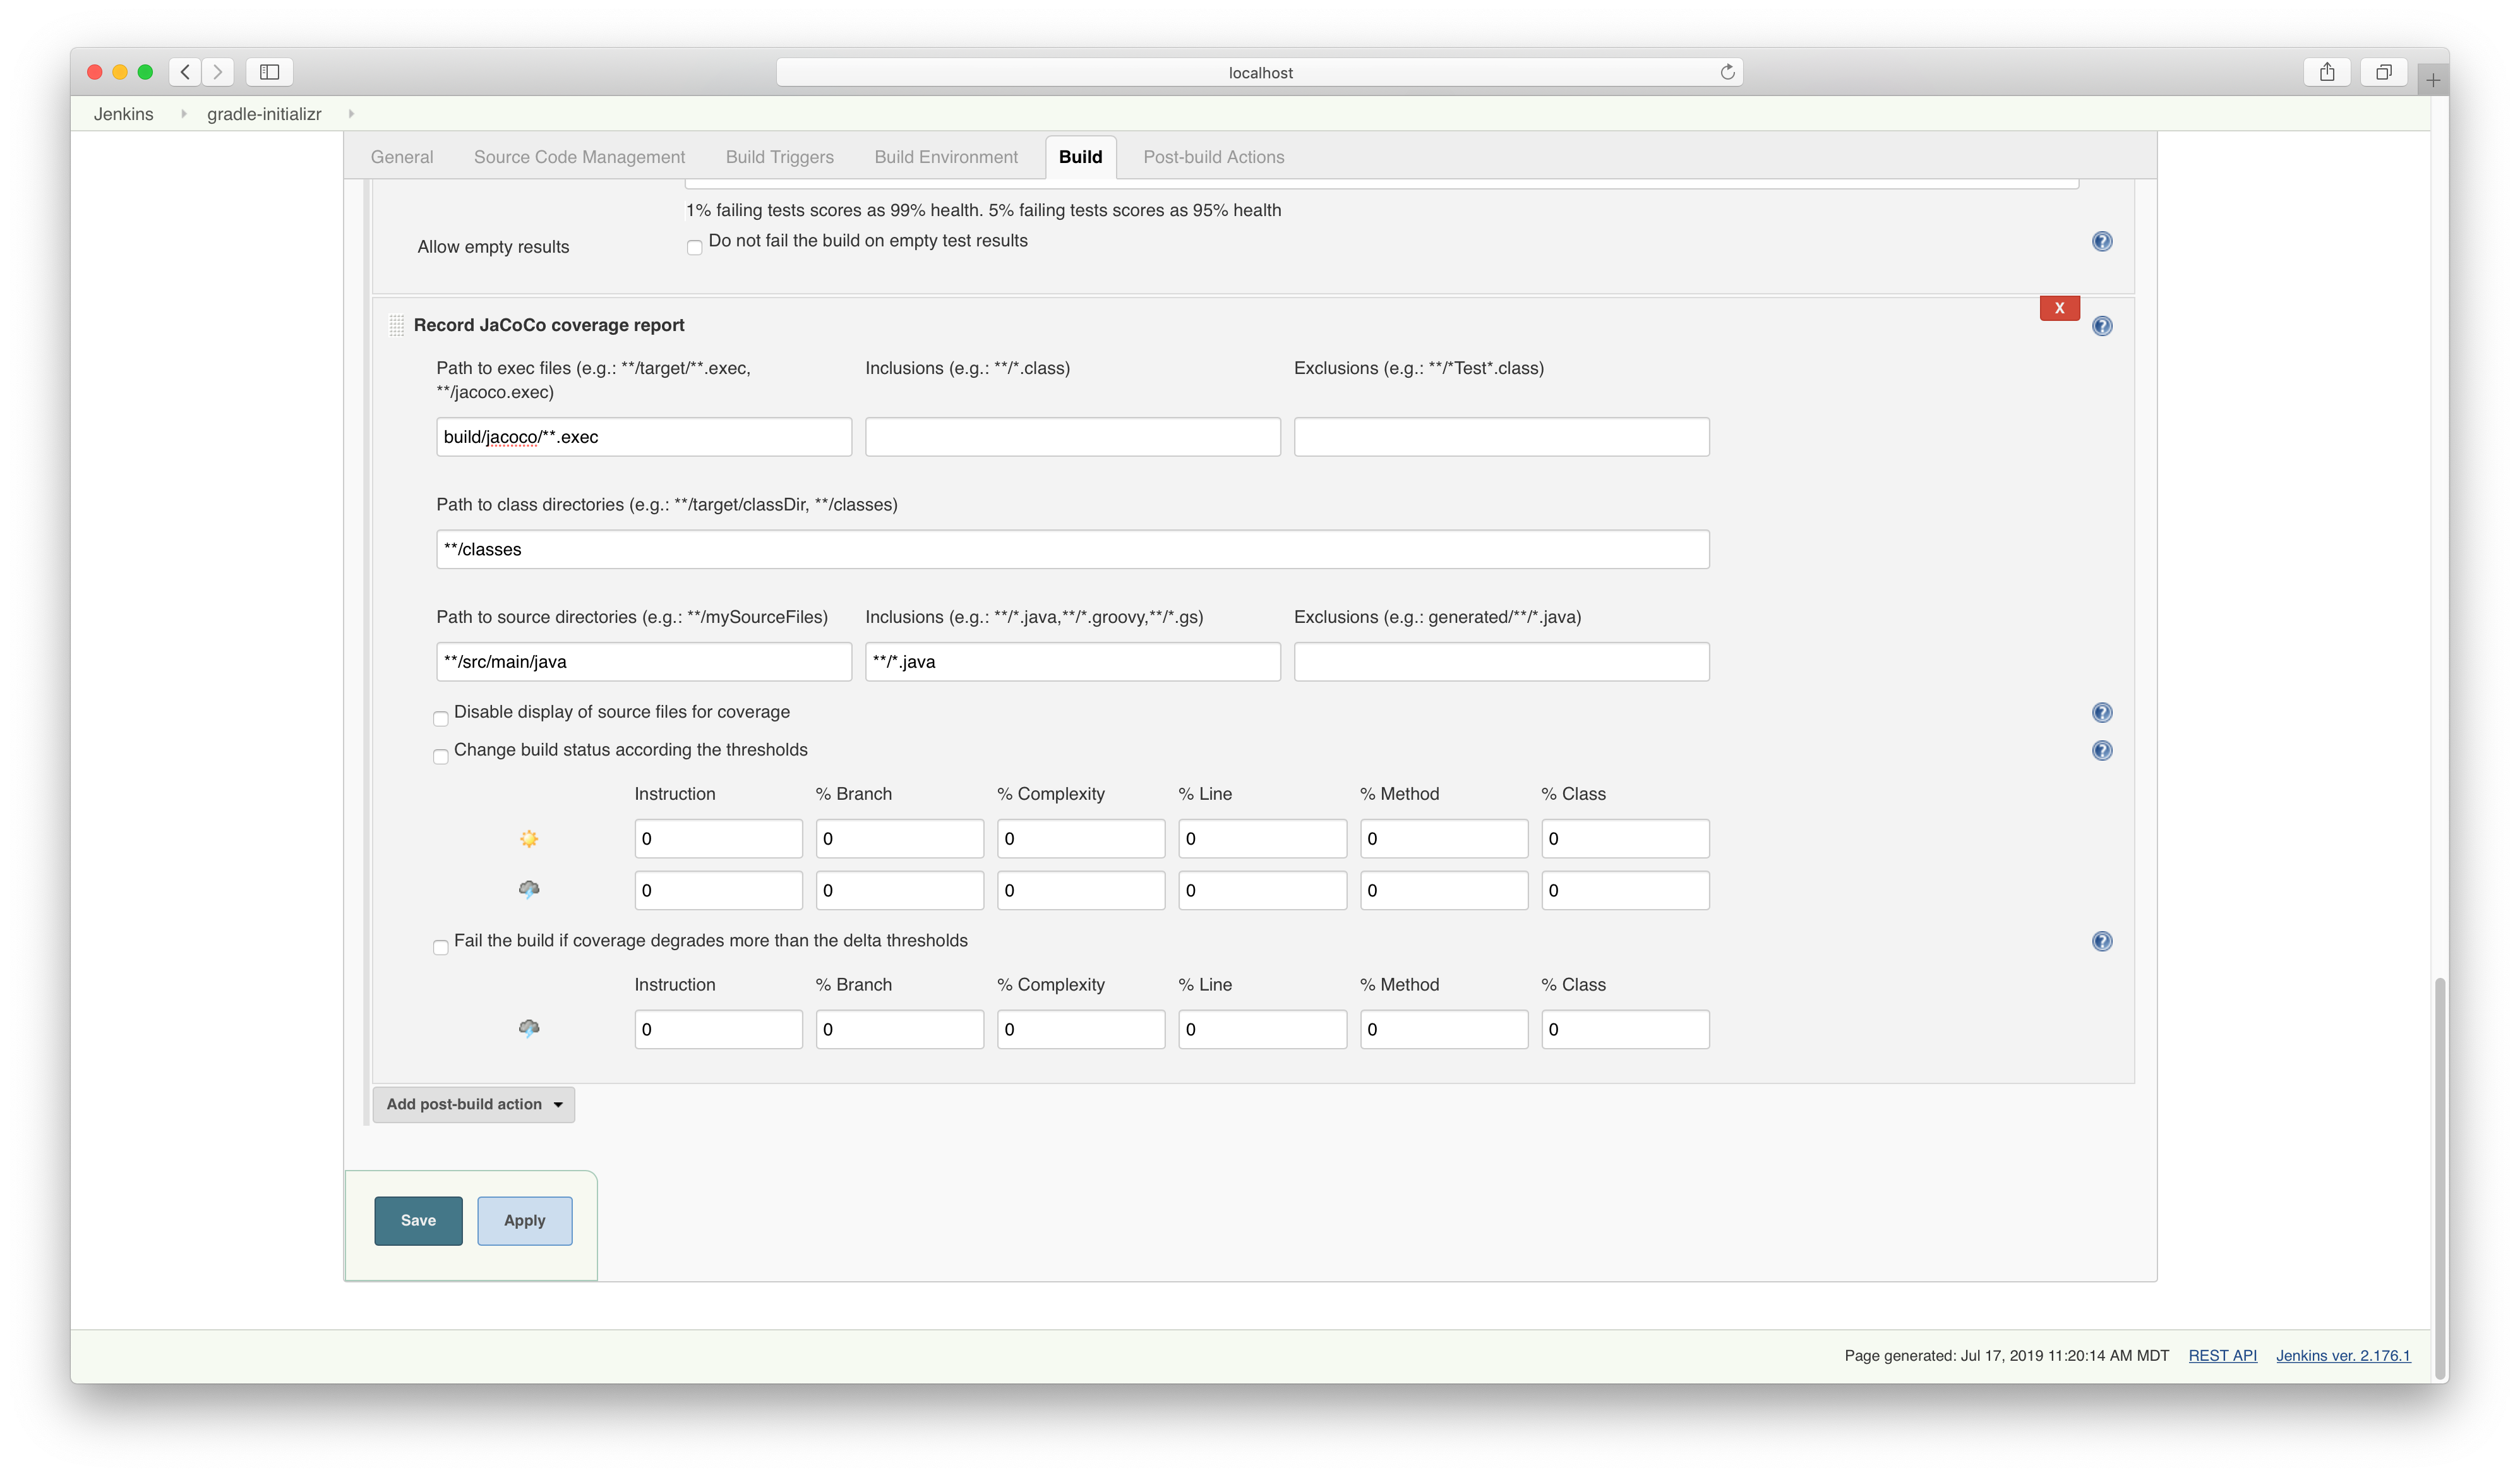Click the Safari sidebar toggle icon
This screenshot has height=1477, width=2520.
[269, 72]
